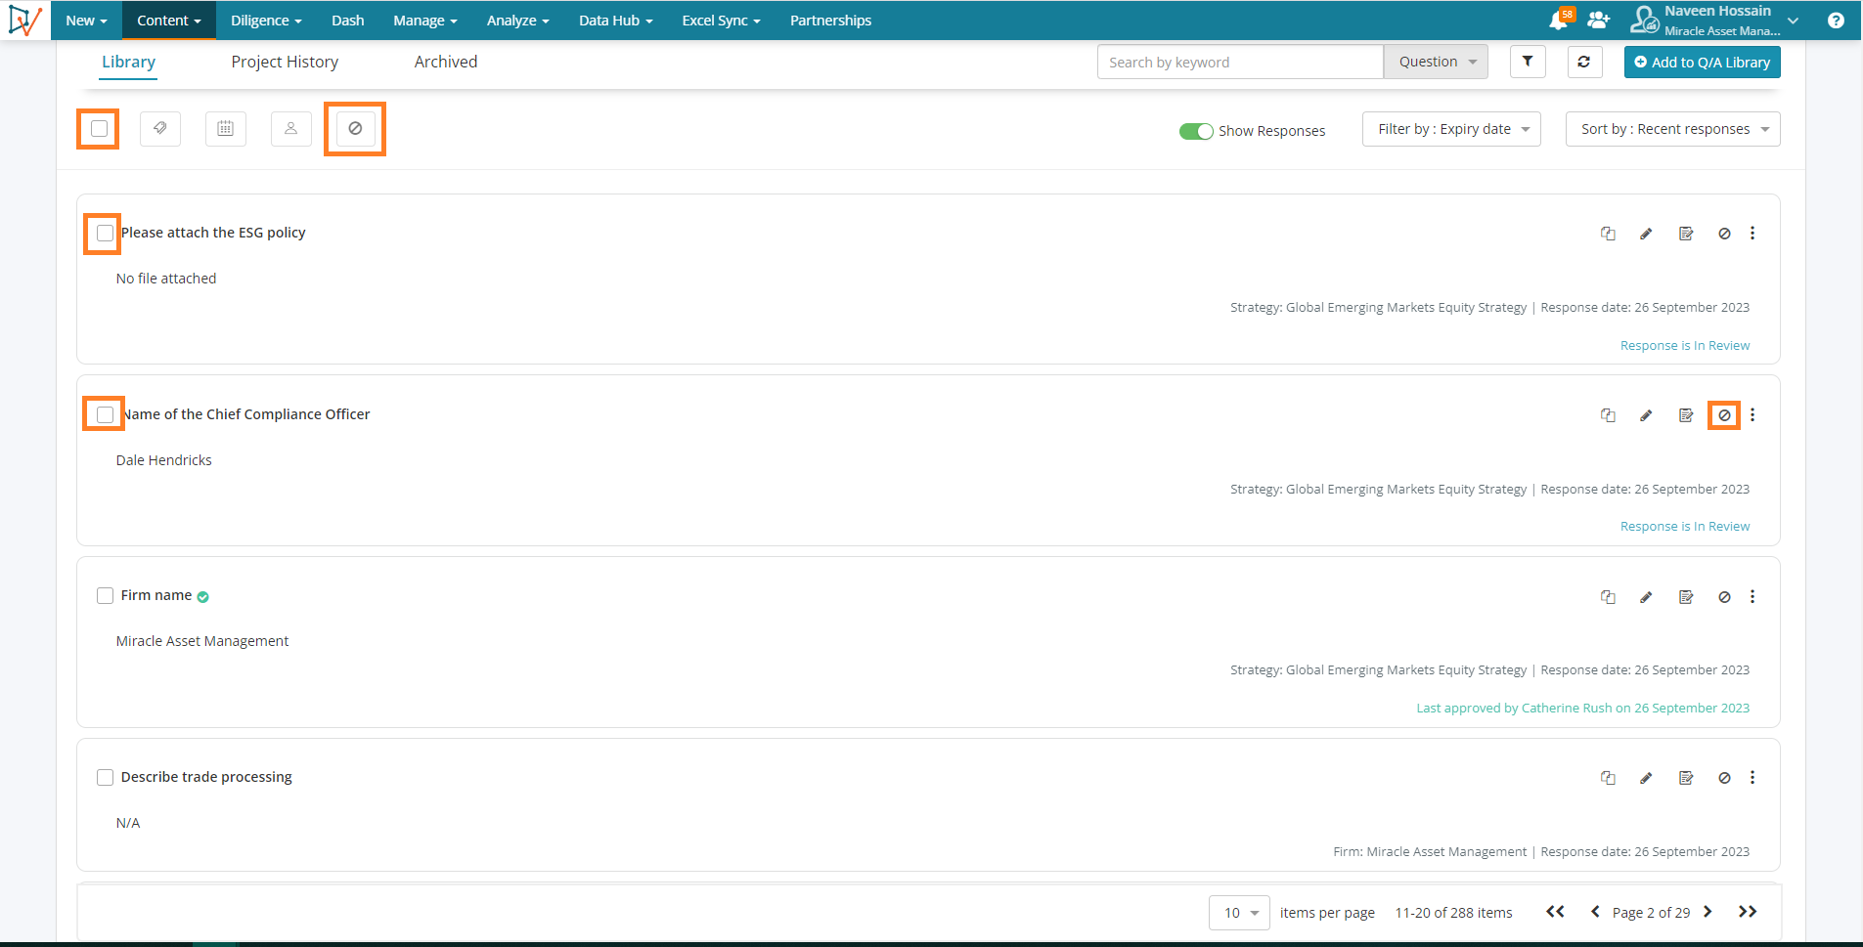
Task: Open the Analyze menu
Action: (518, 21)
